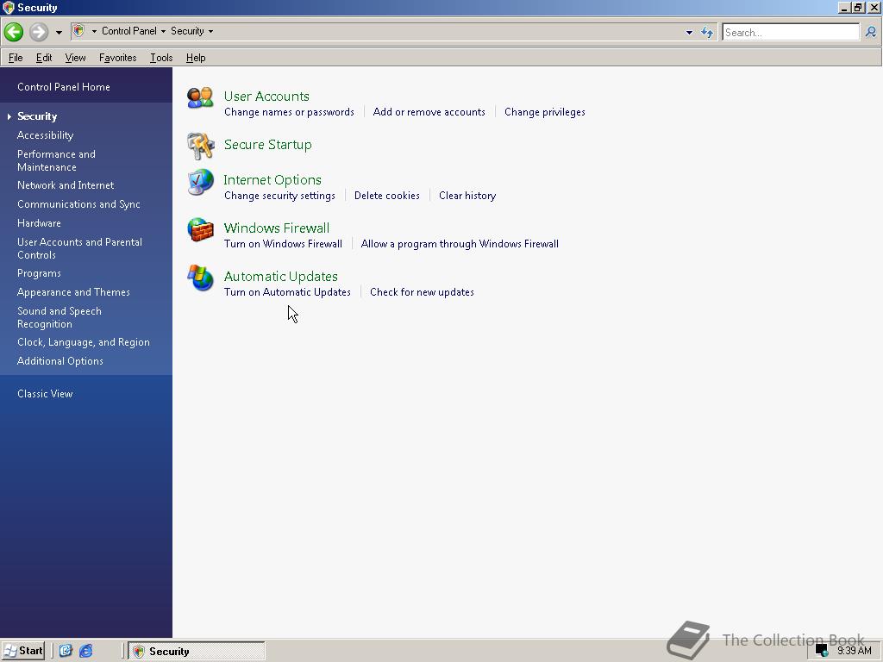883x662 pixels.
Task: Click the 9:39 AM clock
Action: pos(854,651)
